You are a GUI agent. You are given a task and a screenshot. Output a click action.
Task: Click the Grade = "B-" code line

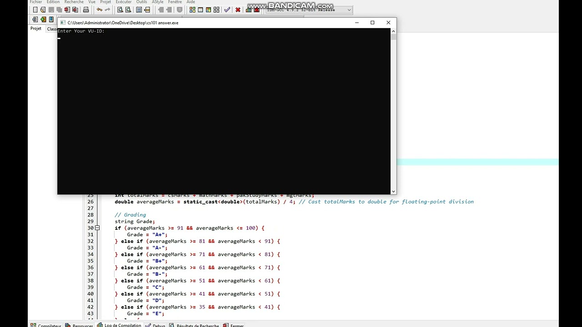(x=147, y=274)
